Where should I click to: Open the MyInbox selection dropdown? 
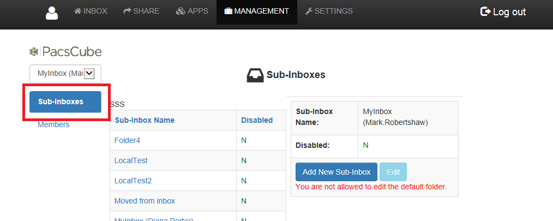65,74
